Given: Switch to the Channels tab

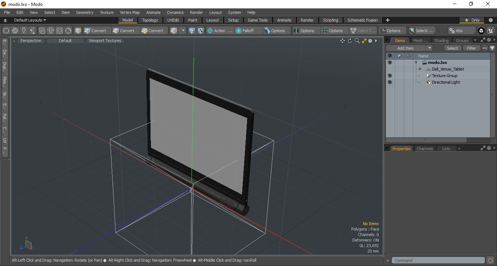Looking at the screenshot, I should (425, 149).
